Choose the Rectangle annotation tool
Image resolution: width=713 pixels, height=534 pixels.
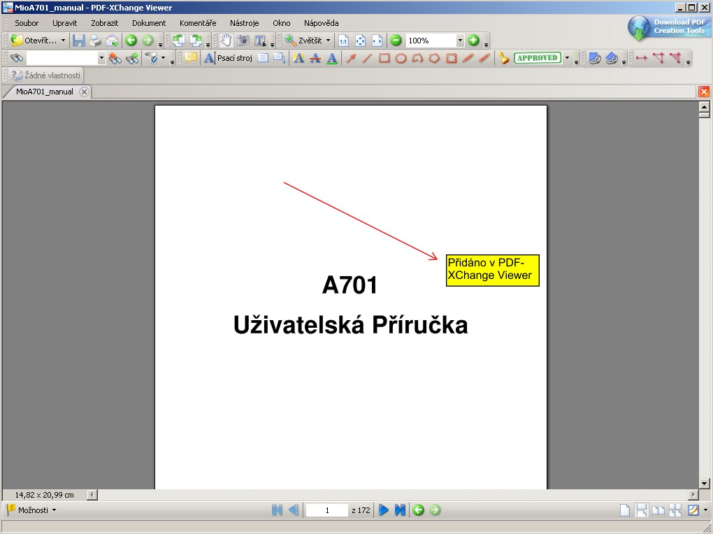pyautogui.click(x=384, y=59)
